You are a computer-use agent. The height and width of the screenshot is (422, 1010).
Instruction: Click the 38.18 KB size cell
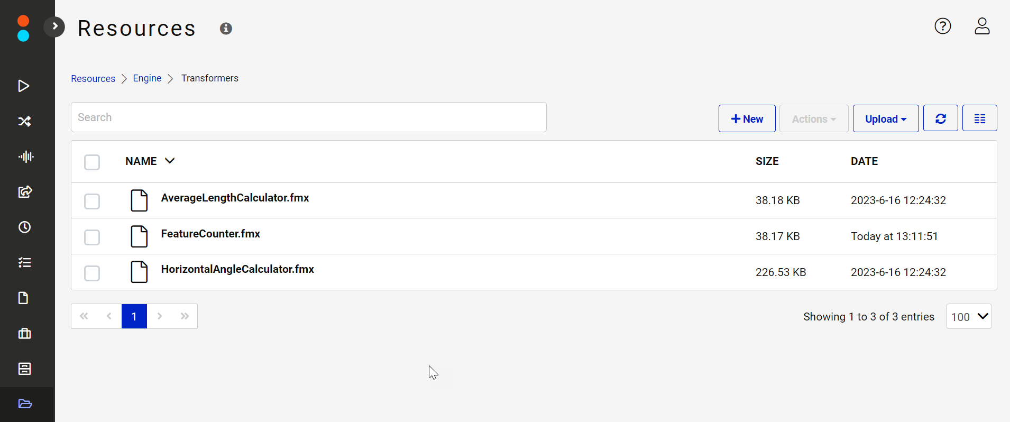coord(777,200)
